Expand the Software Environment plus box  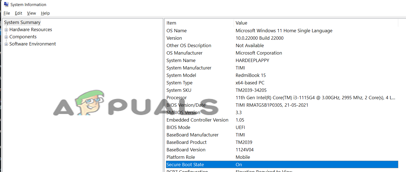point(6,44)
